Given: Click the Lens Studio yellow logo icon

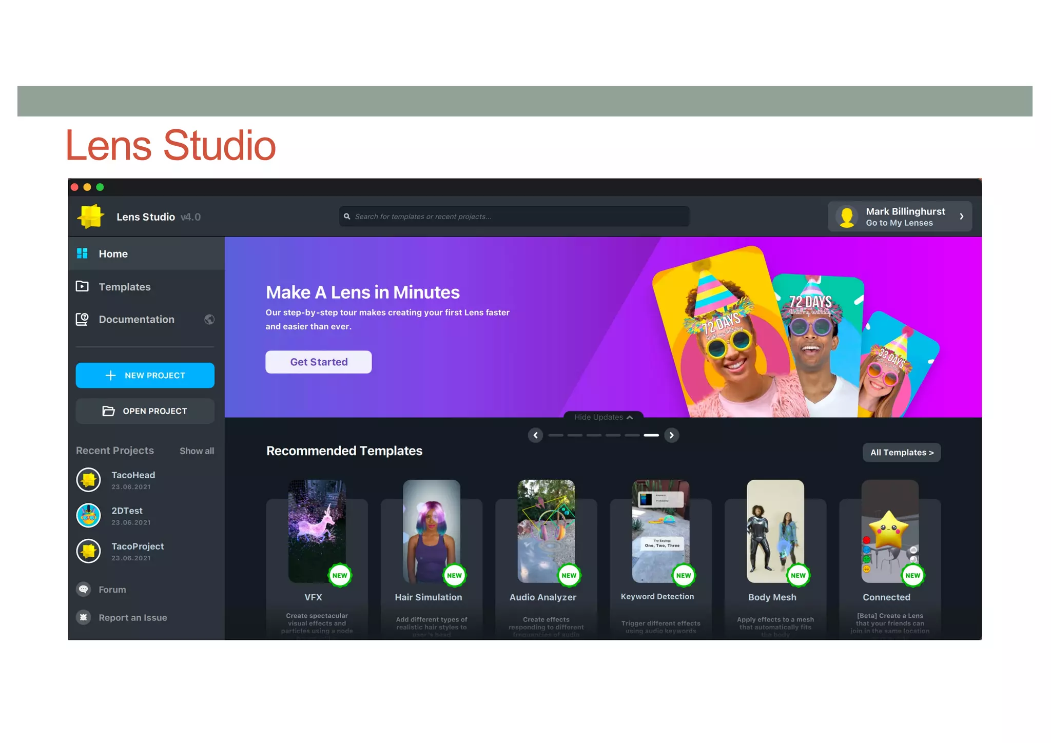Looking at the screenshot, I should 91,216.
